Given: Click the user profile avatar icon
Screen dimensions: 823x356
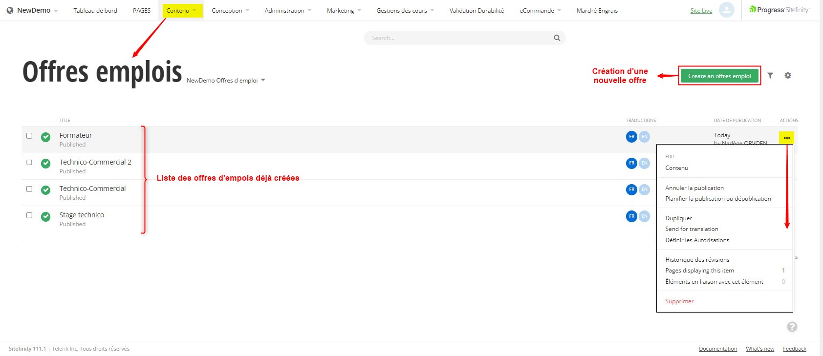Looking at the screenshot, I should click(727, 10).
